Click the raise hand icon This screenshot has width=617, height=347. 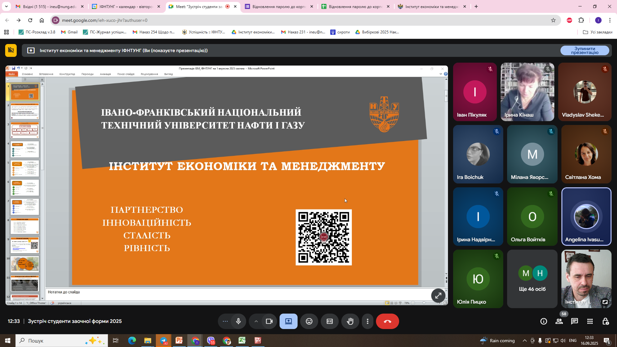pos(350,321)
